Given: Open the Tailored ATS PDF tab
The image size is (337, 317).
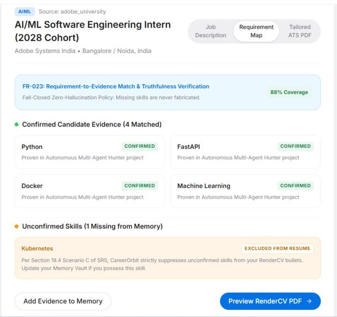Looking at the screenshot, I should pyautogui.click(x=299, y=31).
